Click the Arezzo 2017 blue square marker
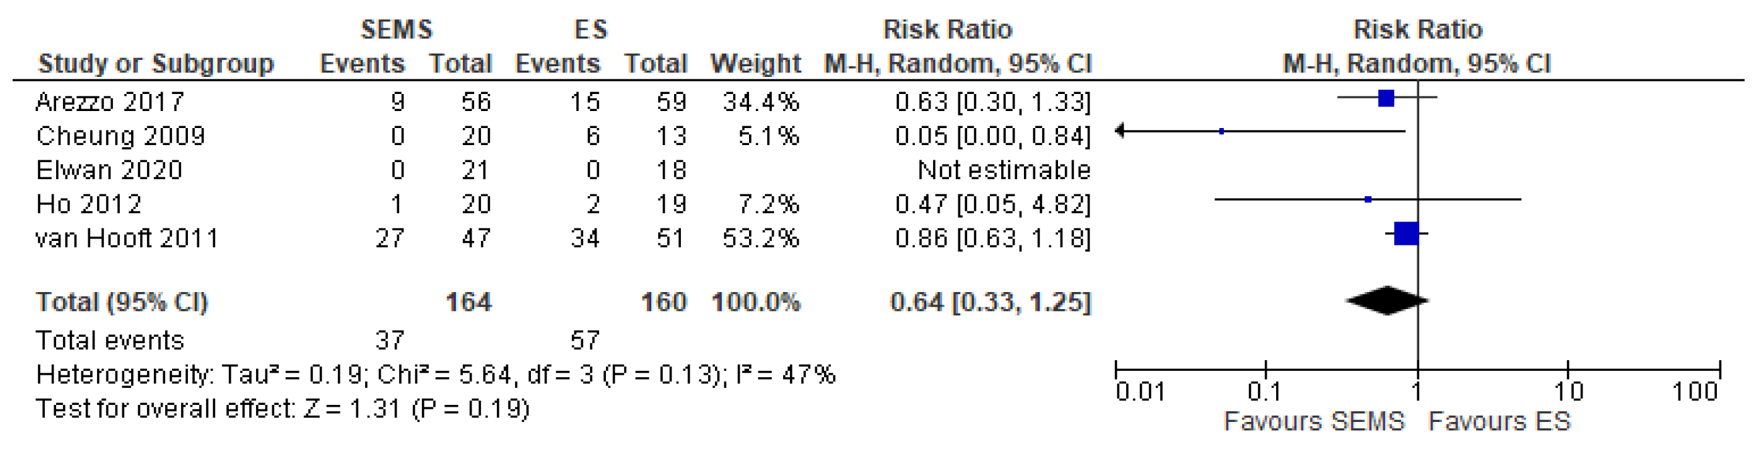The height and width of the screenshot is (451, 1761). point(1386,98)
